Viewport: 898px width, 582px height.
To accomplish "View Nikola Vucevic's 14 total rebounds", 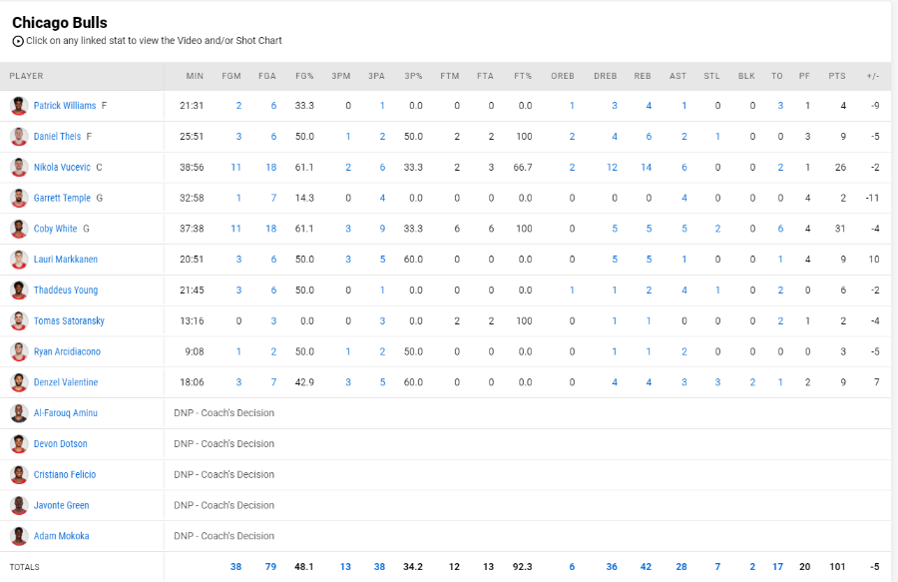I will pyautogui.click(x=646, y=168).
